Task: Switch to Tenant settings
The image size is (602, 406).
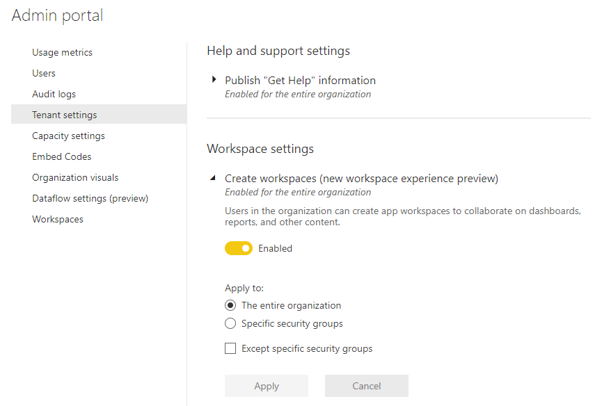Action: 65,114
